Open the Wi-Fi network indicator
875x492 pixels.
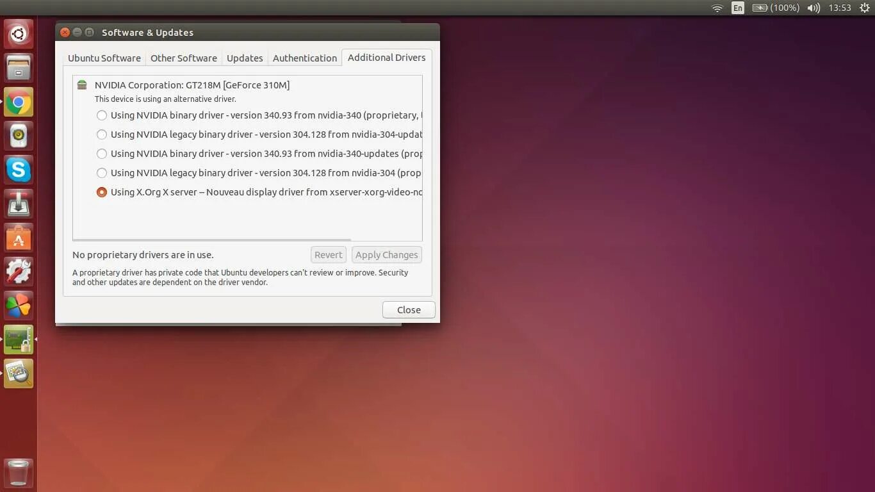(717, 8)
